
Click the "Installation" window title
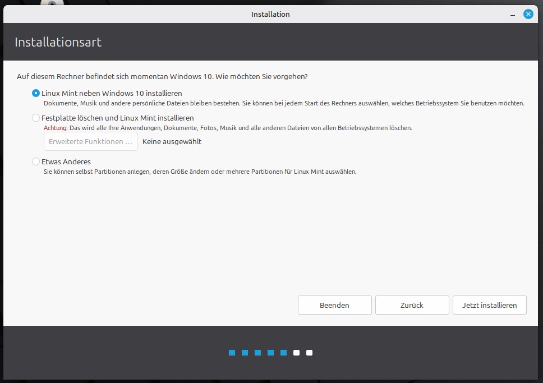click(x=270, y=14)
